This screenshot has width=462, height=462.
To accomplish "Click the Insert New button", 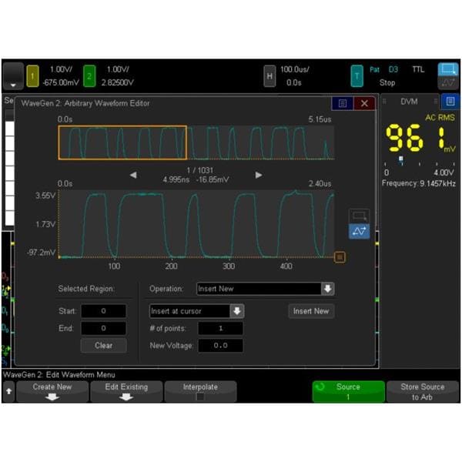I will (x=311, y=311).
